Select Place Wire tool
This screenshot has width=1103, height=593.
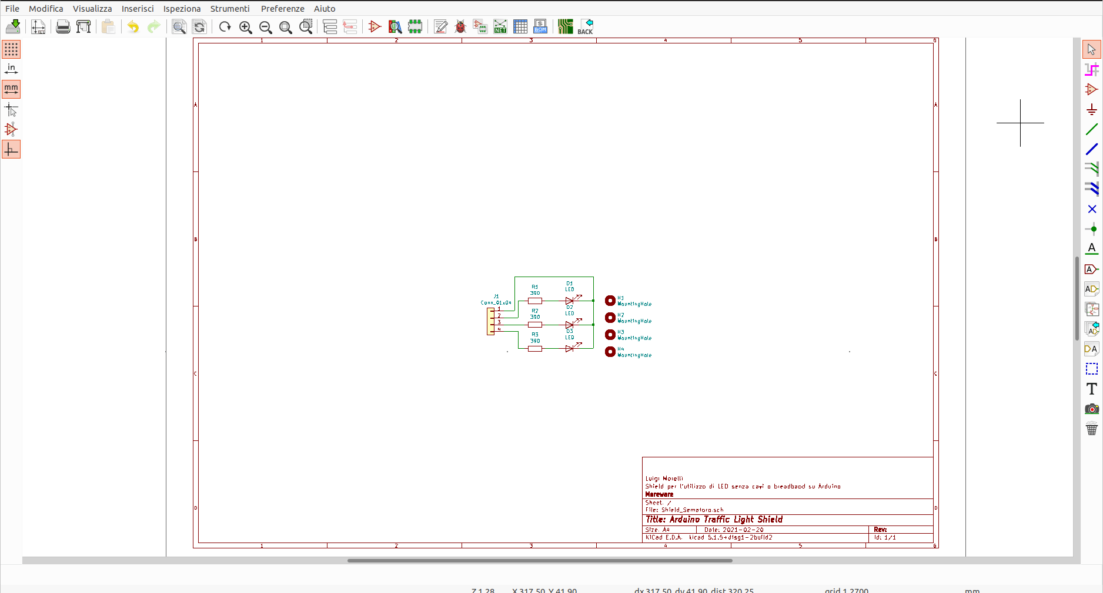[x=1092, y=129]
